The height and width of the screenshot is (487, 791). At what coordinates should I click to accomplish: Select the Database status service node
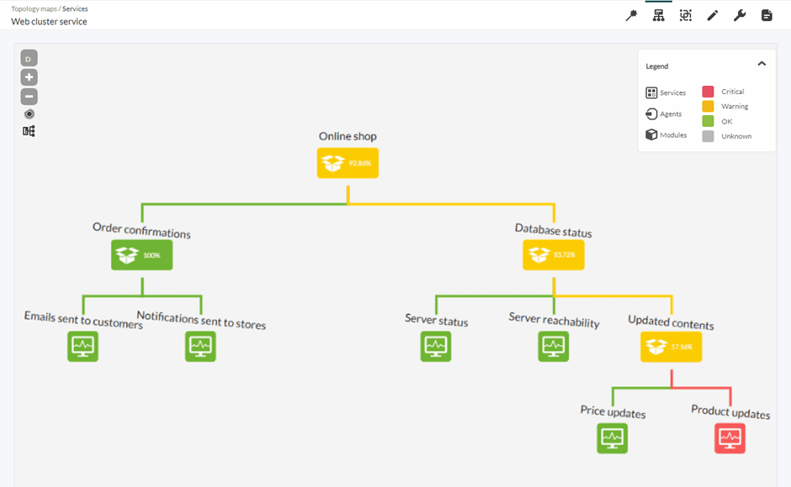pos(553,255)
